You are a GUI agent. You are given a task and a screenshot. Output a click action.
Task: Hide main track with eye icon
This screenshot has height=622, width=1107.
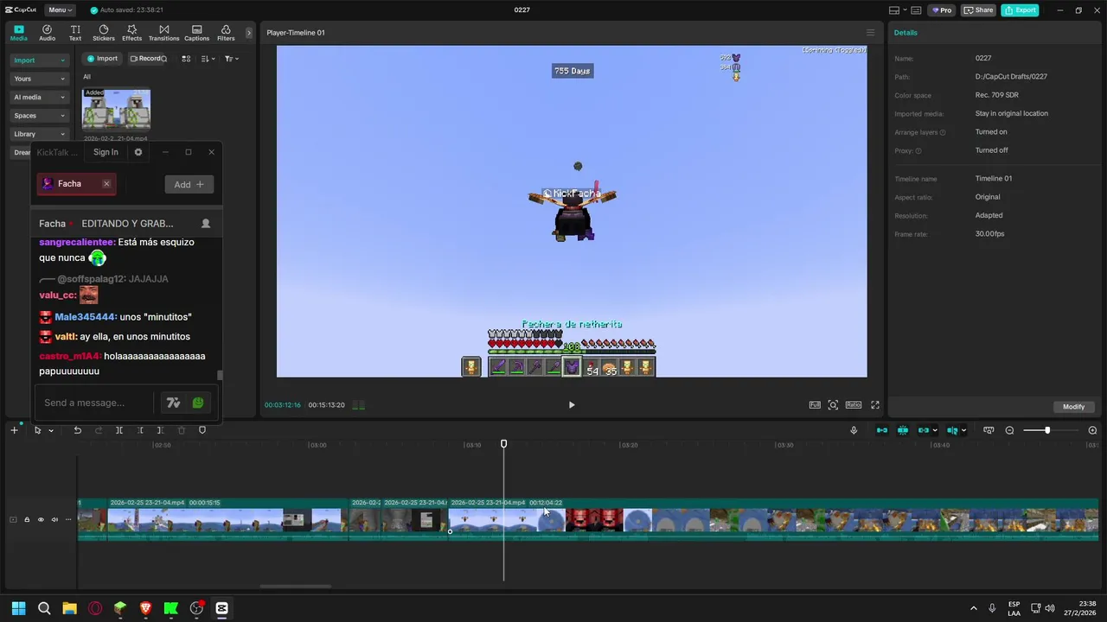click(x=41, y=519)
